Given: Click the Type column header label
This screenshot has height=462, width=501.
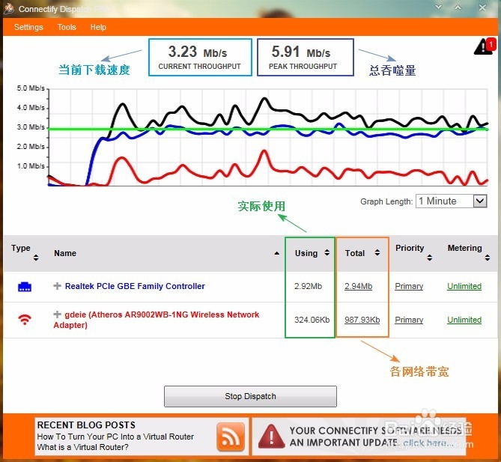Looking at the screenshot, I should click(21, 249).
